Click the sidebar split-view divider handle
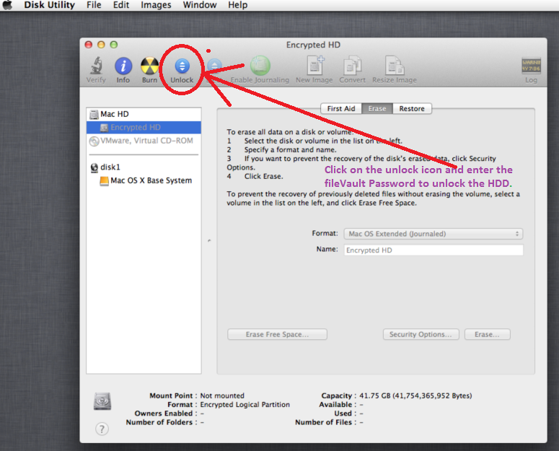Viewport: 559px width, 451px height. click(209, 240)
